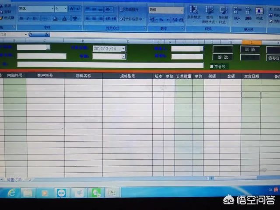
Task: Open the date dropdown showing 2019/3/24
Action: [x=123, y=49]
